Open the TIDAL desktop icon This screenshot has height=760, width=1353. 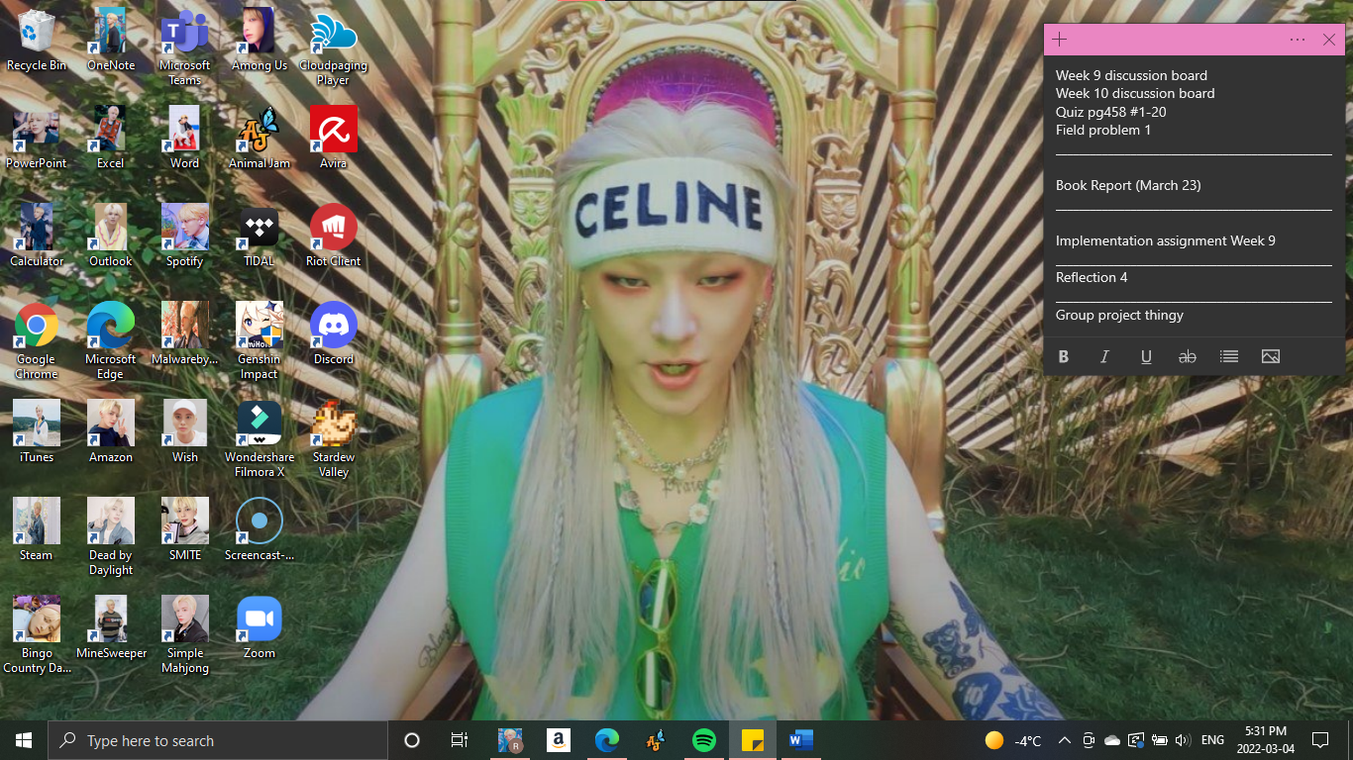pos(260,236)
